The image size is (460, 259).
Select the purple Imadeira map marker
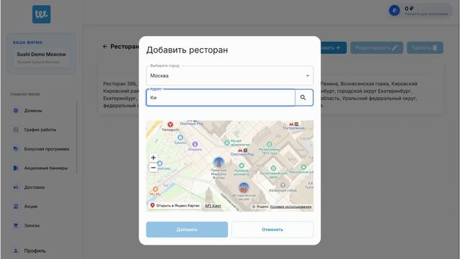point(195,144)
